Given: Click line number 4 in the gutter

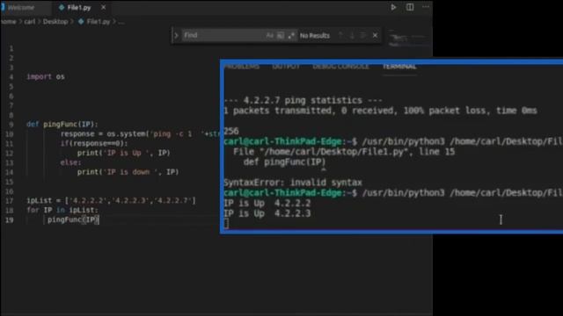Looking at the screenshot, I should (11, 77).
